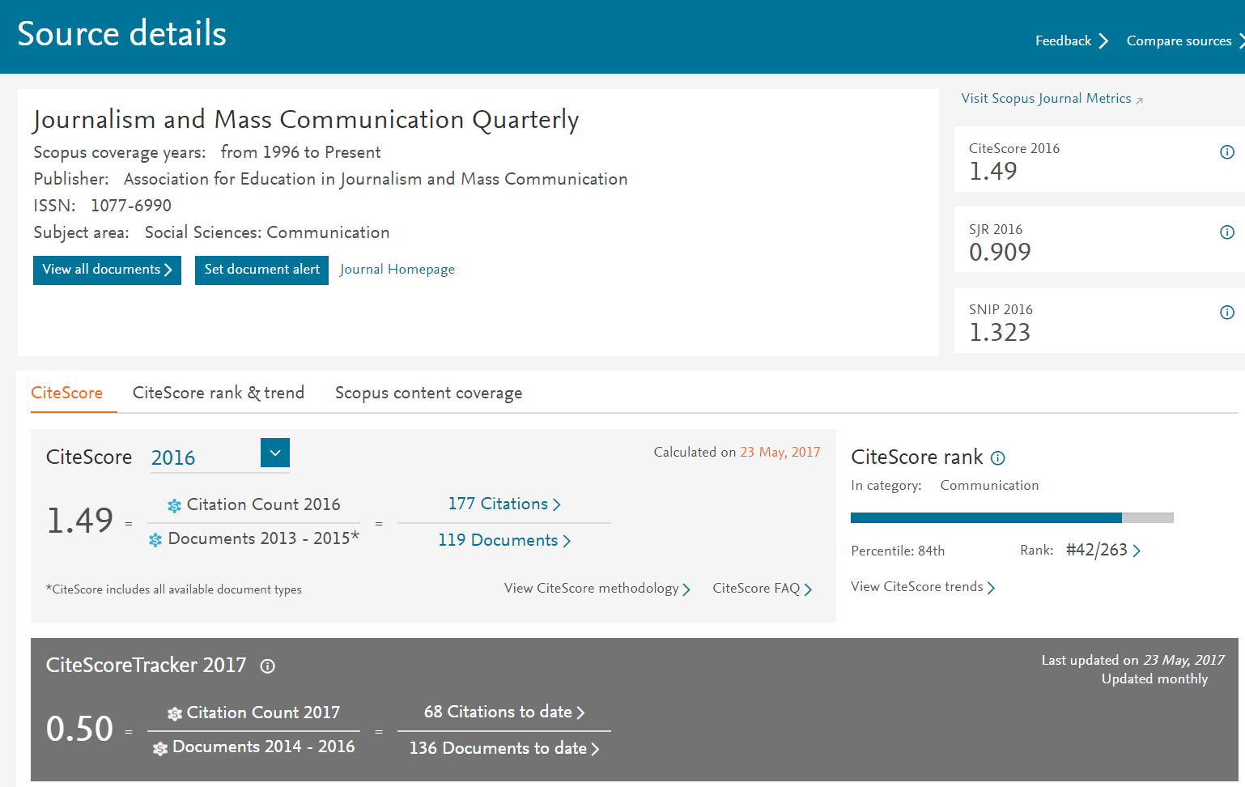Click the snowflake icon beside Citation Count 2016
1245x787 pixels.
click(x=174, y=505)
